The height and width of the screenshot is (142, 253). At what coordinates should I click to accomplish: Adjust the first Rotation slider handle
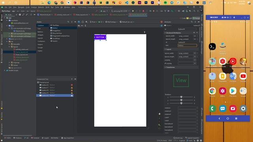pos(181,97)
